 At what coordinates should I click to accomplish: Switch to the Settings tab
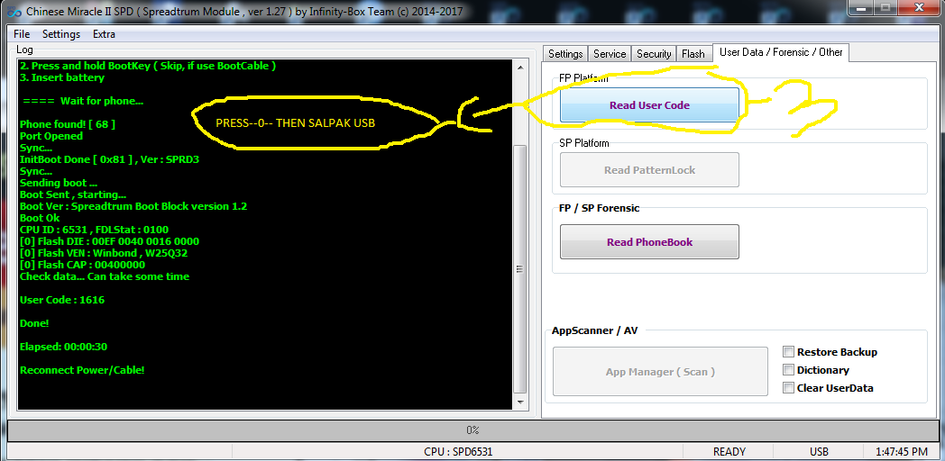(x=564, y=53)
